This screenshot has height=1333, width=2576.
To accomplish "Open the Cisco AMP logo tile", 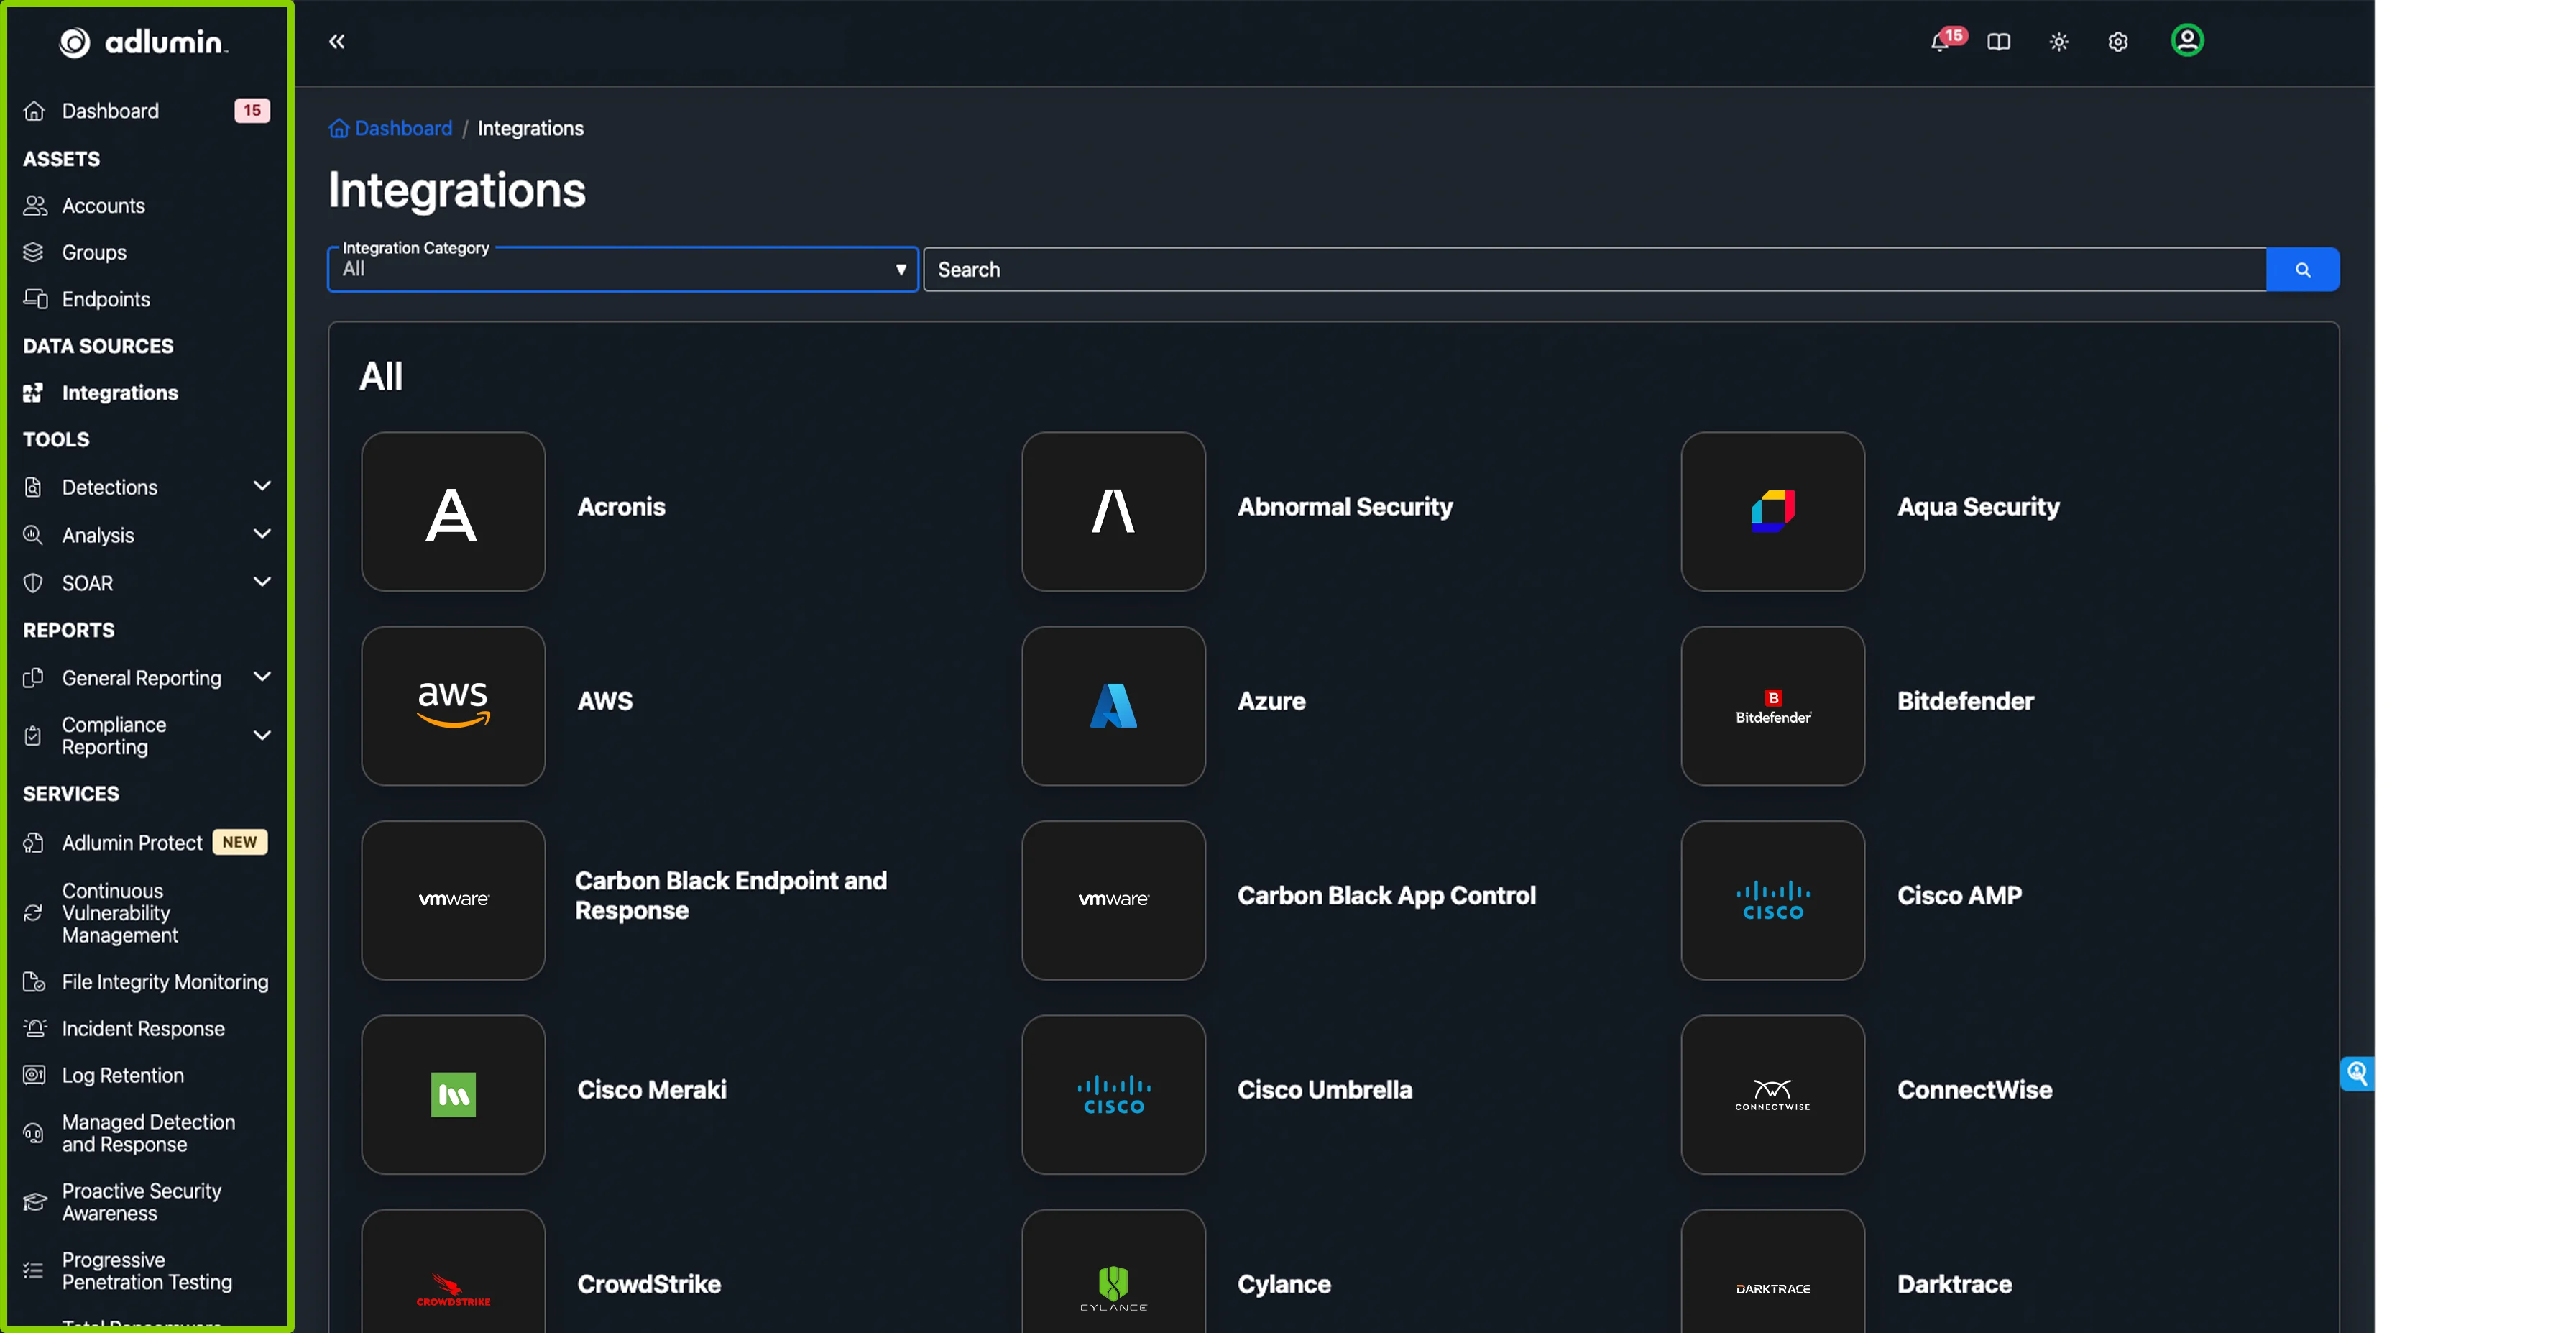I will point(1772,900).
